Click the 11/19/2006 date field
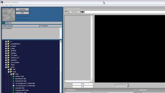The image size is (165, 93). (x=51, y=26)
